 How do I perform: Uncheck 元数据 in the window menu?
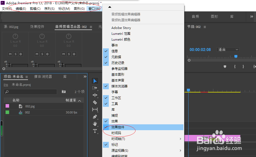click(143, 57)
